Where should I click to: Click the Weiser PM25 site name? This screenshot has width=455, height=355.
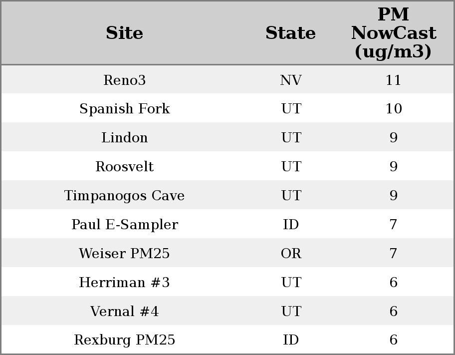(125, 254)
